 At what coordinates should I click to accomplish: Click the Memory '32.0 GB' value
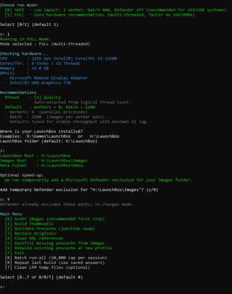40,68
